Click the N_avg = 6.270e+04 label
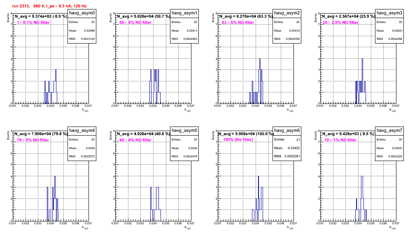 coord(246,16)
